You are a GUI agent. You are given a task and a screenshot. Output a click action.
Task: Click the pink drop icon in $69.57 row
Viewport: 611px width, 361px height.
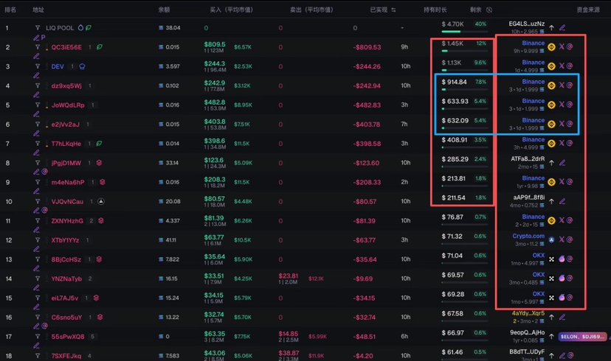point(562,278)
